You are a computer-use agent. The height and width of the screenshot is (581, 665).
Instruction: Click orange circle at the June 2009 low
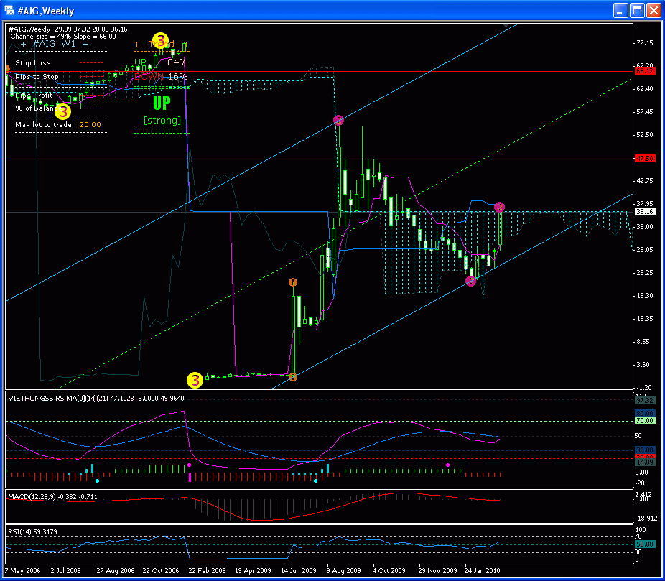click(x=292, y=376)
